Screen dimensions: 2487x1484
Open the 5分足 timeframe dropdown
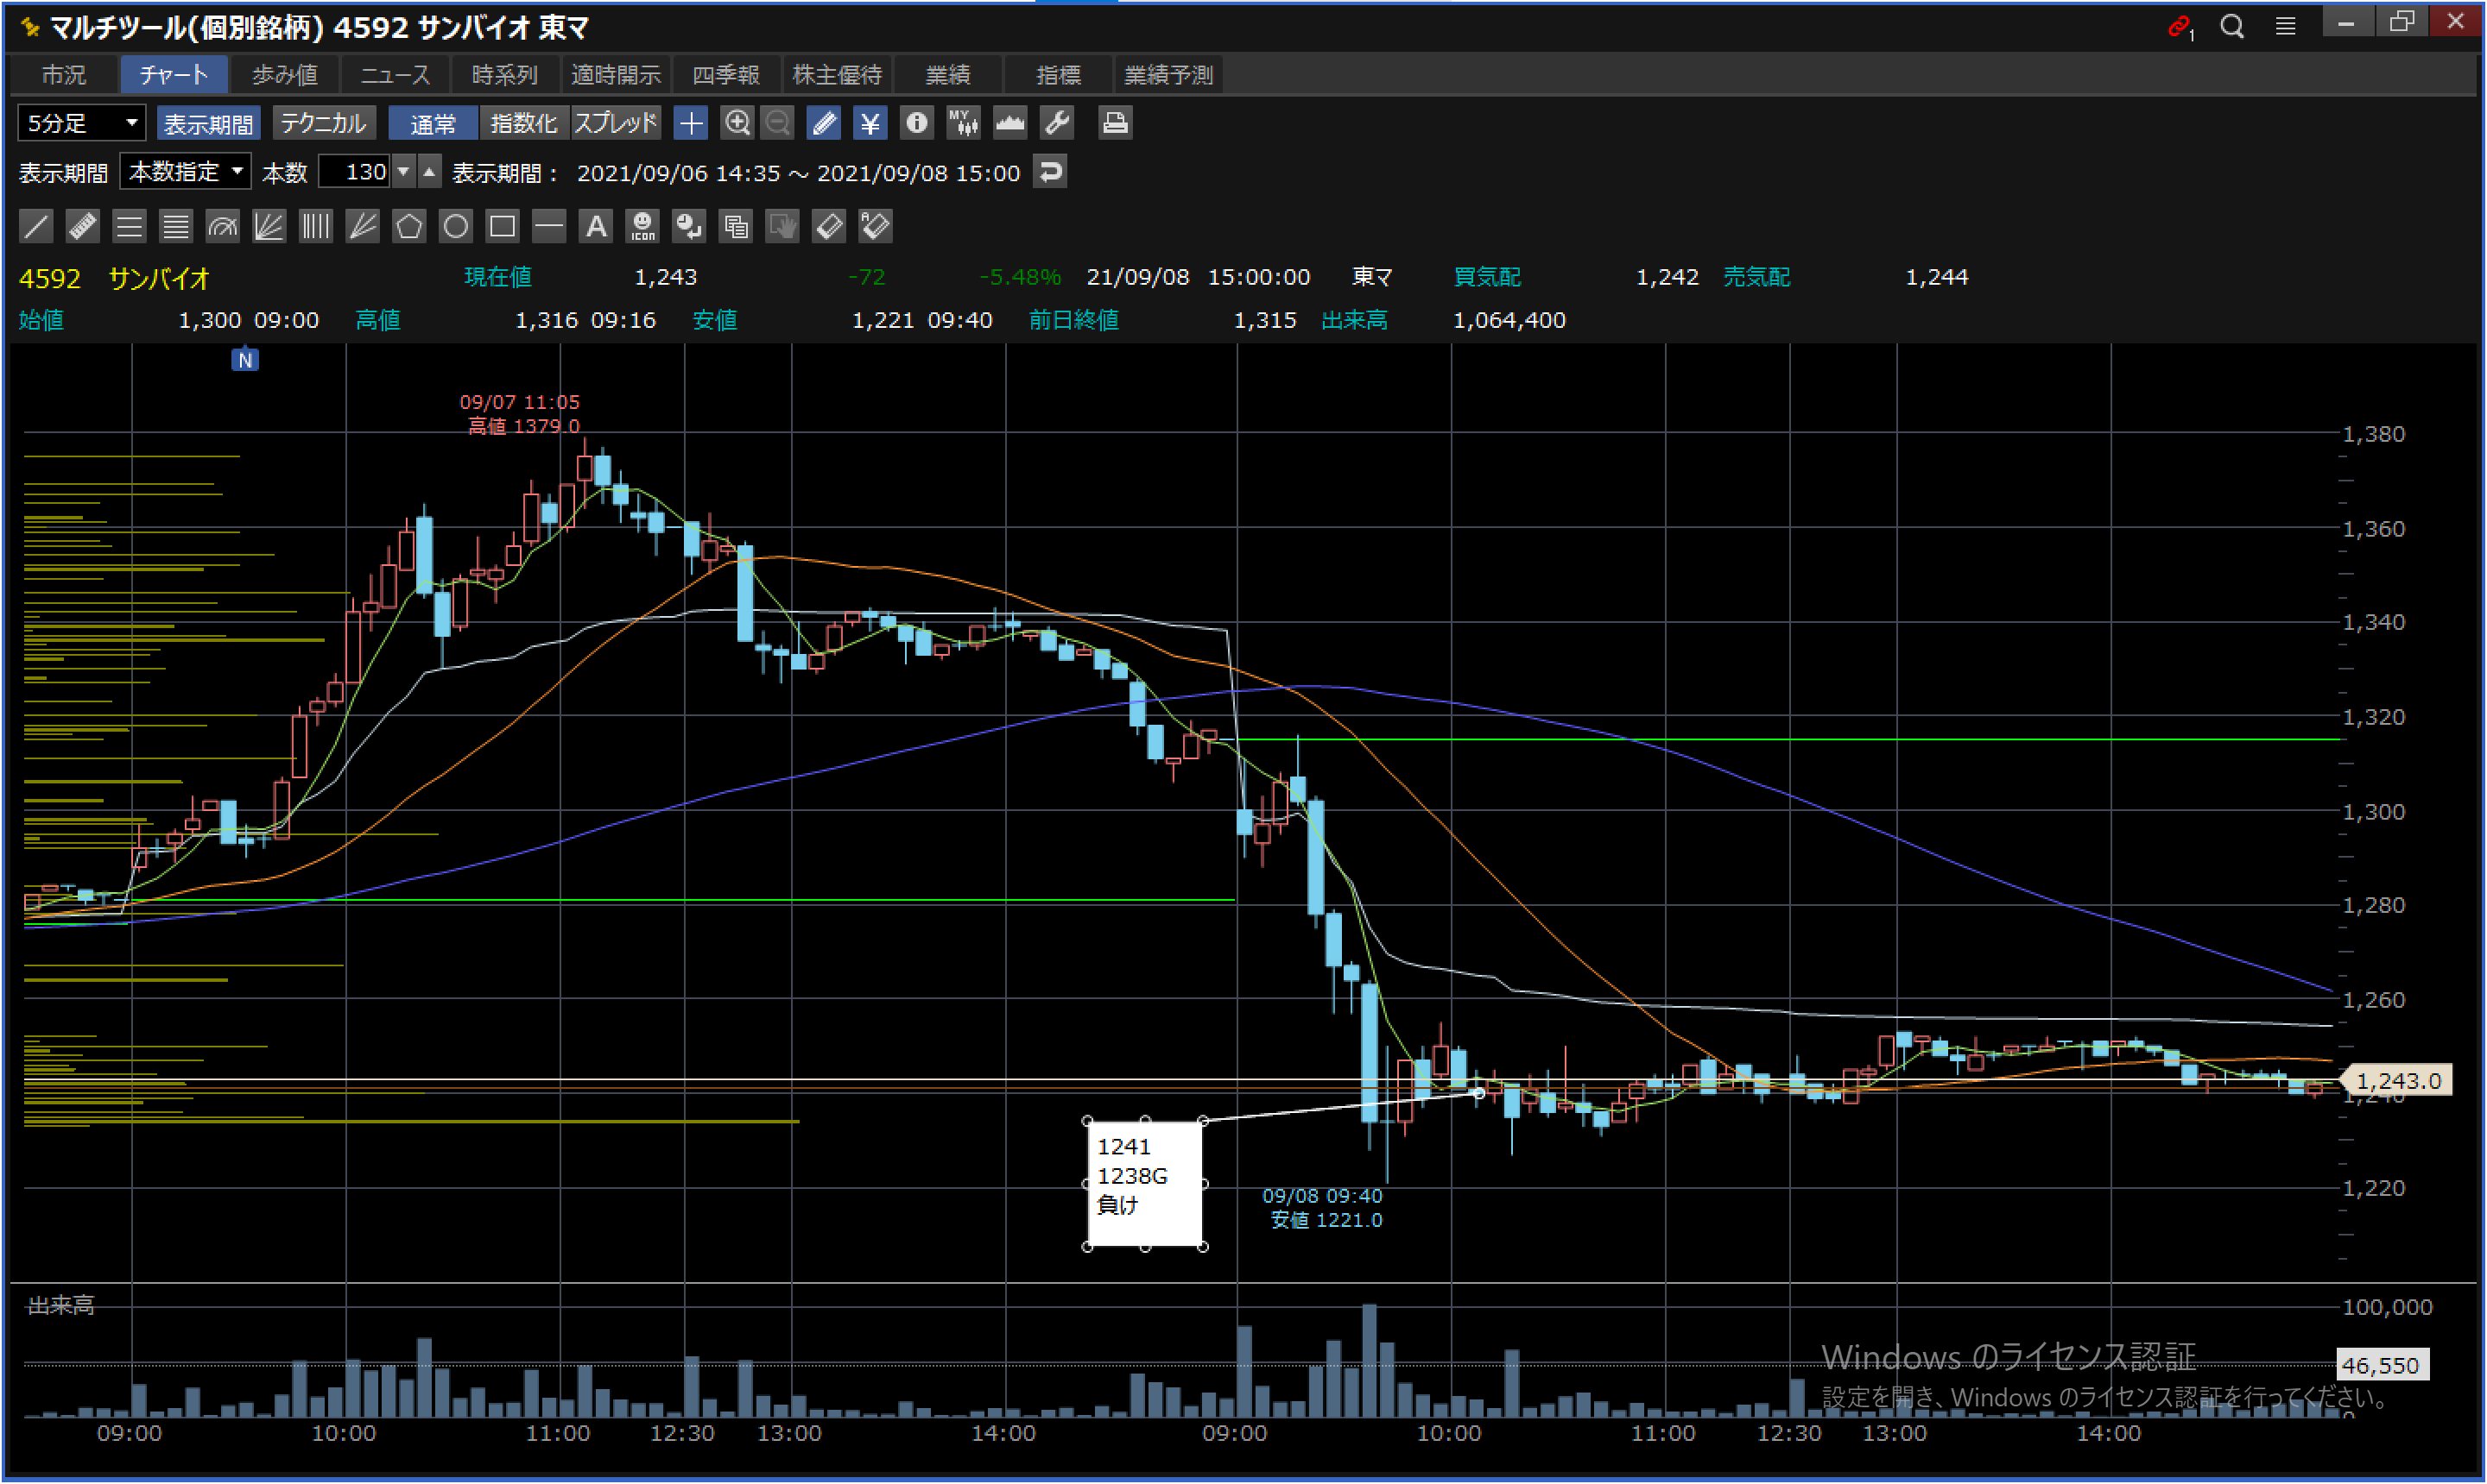point(82,123)
